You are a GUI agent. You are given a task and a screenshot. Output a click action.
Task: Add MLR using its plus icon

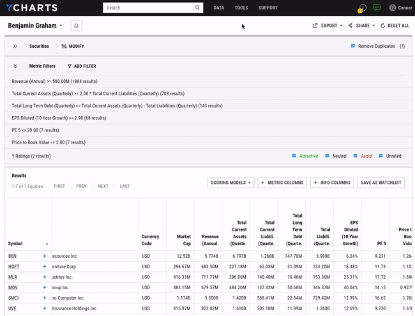point(45,277)
